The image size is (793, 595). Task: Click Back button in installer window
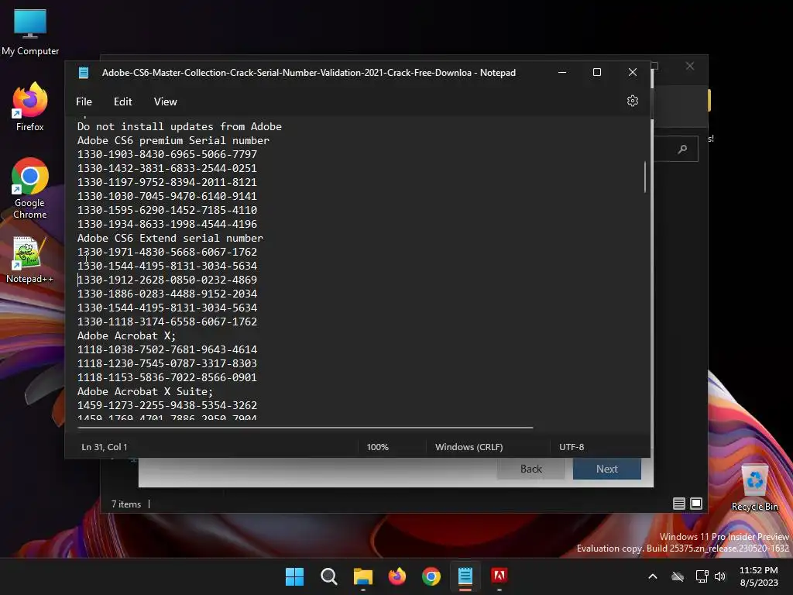point(531,469)
